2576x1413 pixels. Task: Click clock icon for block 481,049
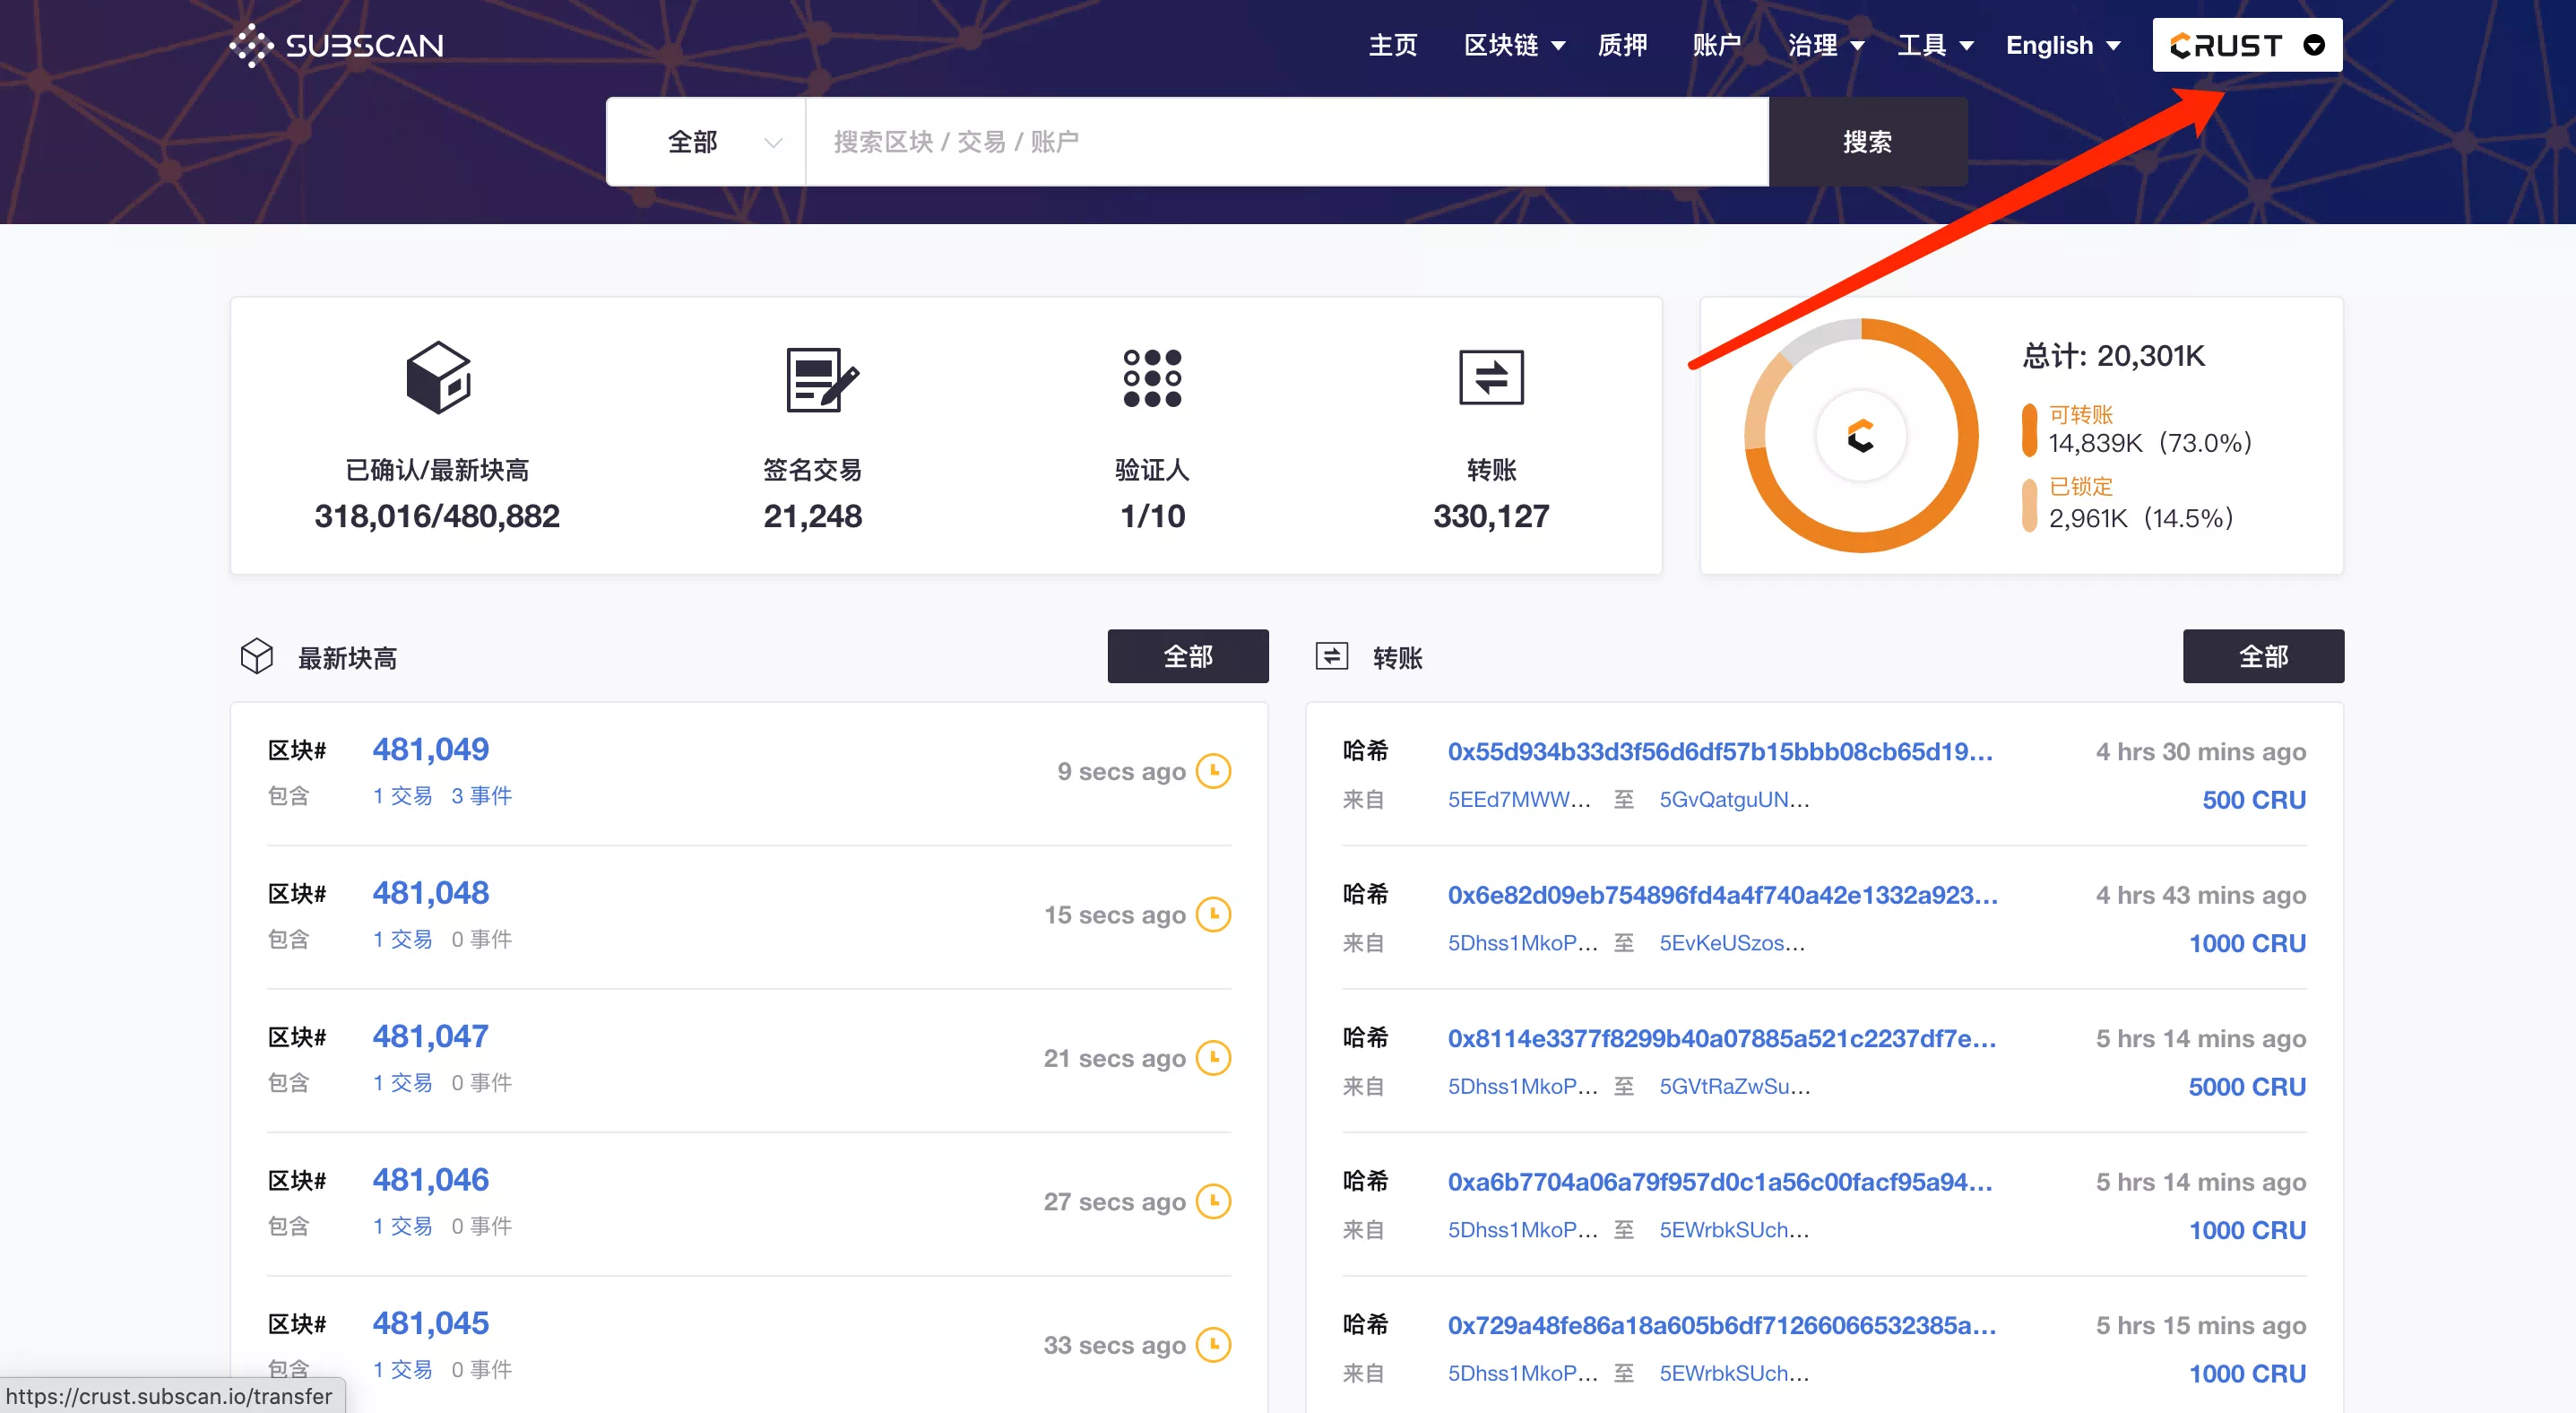[x=1214, y=771]
